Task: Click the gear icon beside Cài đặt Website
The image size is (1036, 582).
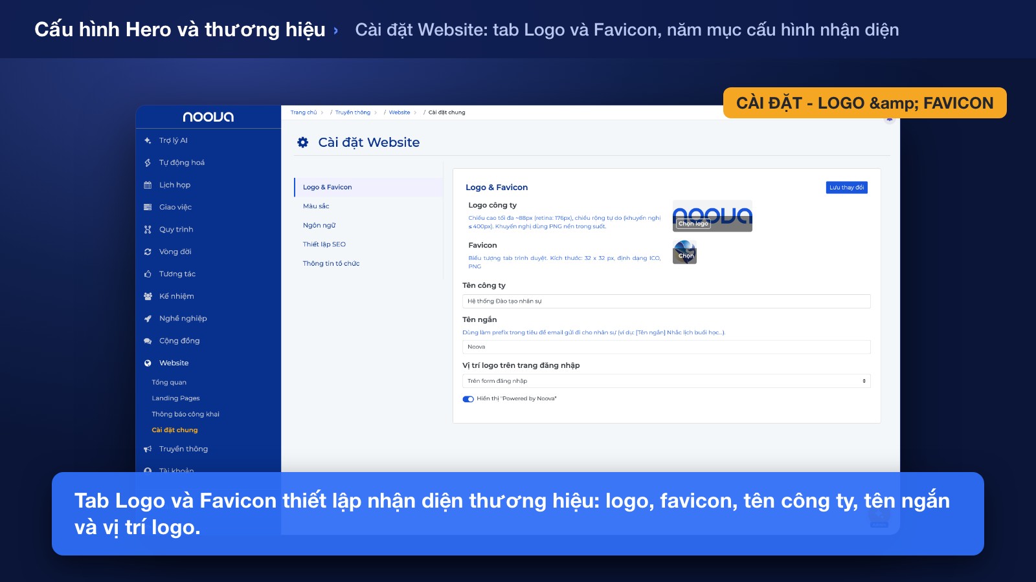Action: (x=302, y=142)
